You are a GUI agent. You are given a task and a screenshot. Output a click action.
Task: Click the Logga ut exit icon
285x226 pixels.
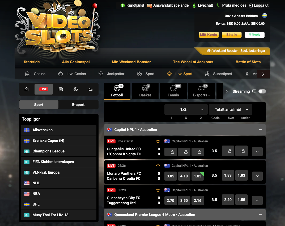point(251,6)
